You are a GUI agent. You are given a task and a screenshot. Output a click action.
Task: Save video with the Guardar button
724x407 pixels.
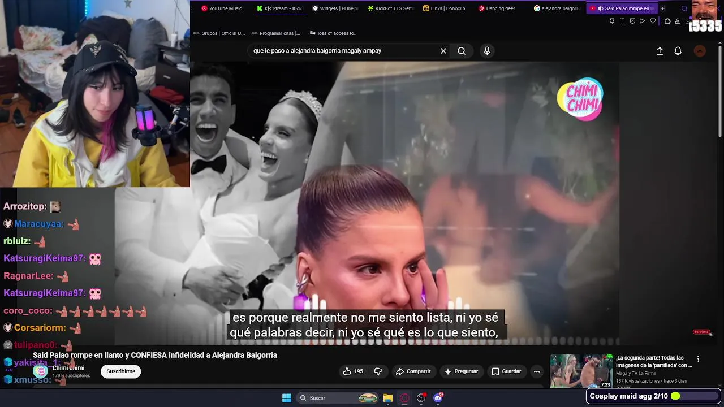[506, 371]
